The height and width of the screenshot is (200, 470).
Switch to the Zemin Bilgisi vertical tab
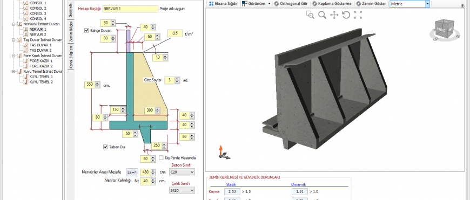[x=71, y=31]
